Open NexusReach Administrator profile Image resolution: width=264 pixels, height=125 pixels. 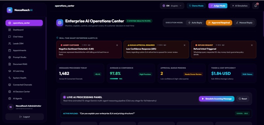coord(25,107)
